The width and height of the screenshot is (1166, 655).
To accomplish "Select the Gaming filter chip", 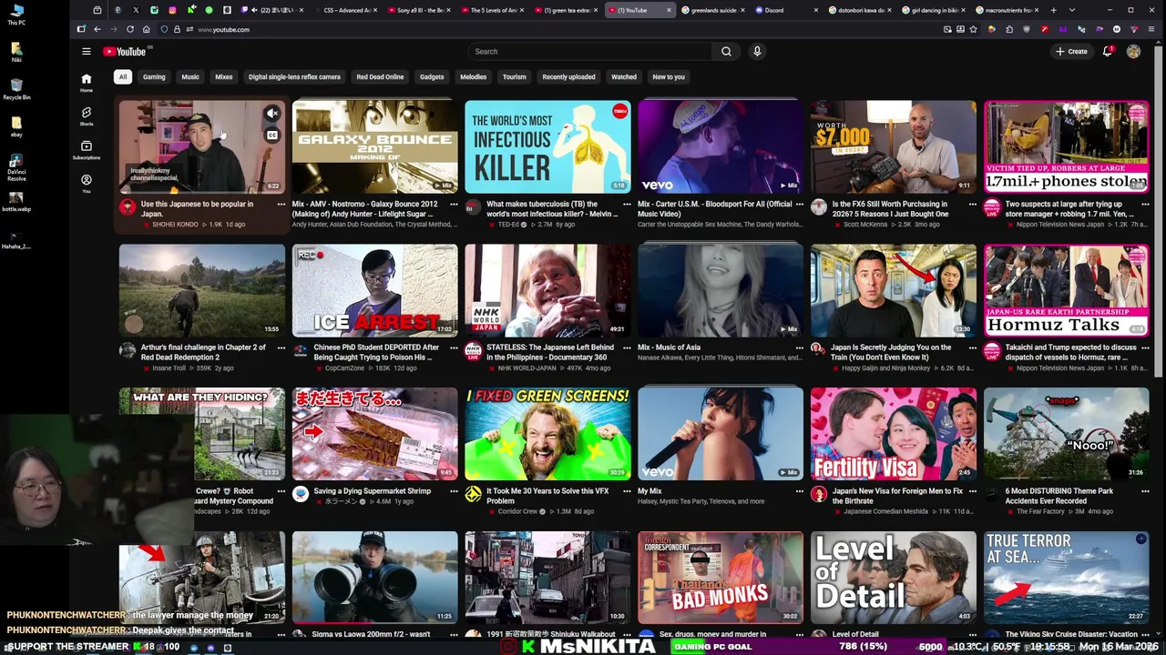I will (x=154, y=77).
